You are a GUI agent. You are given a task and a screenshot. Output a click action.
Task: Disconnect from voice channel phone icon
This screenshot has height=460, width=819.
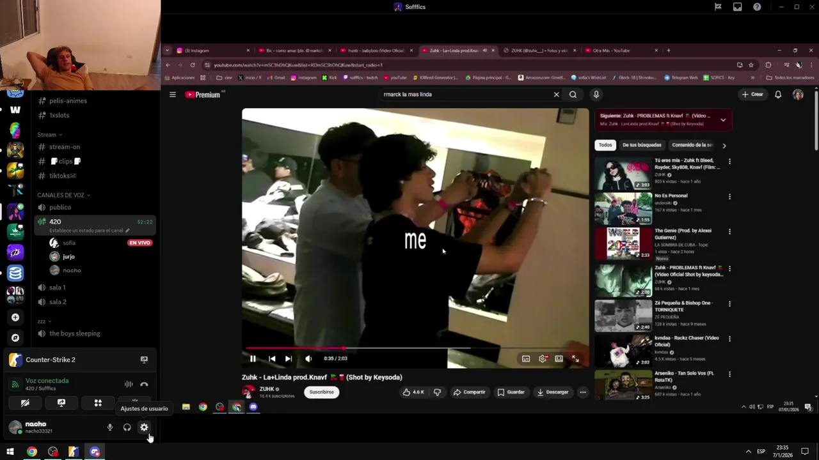(144, 384)
